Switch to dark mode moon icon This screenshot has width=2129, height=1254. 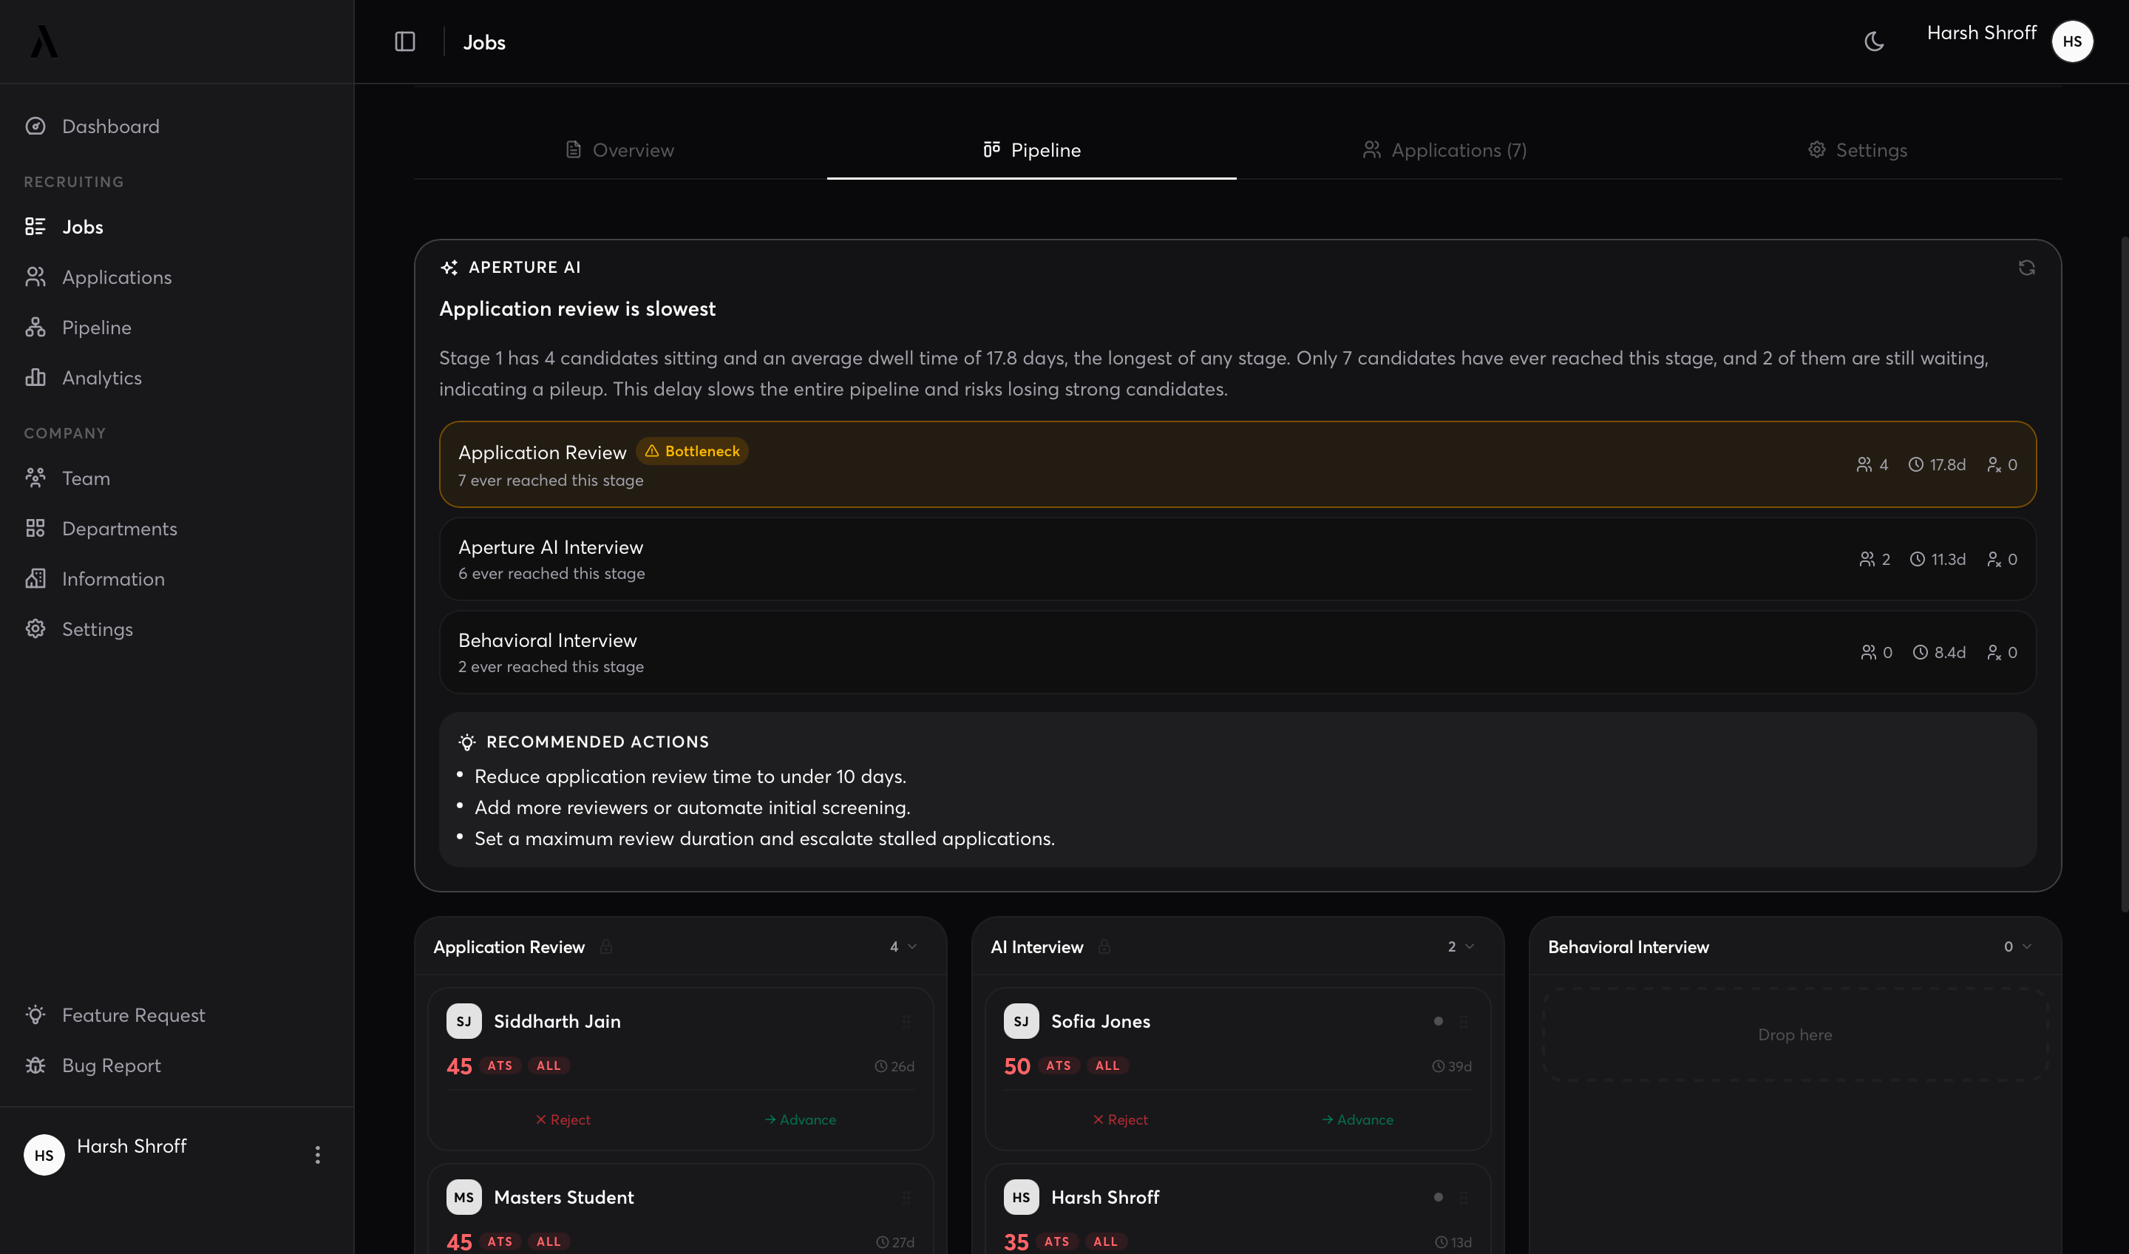coord(1874,41)
